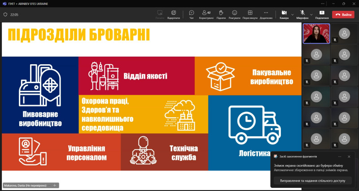Image resolution: width=359 pixels, height=191 pixels.
Task: Open the Додатково more options menu
Action: tap(266, 14)
